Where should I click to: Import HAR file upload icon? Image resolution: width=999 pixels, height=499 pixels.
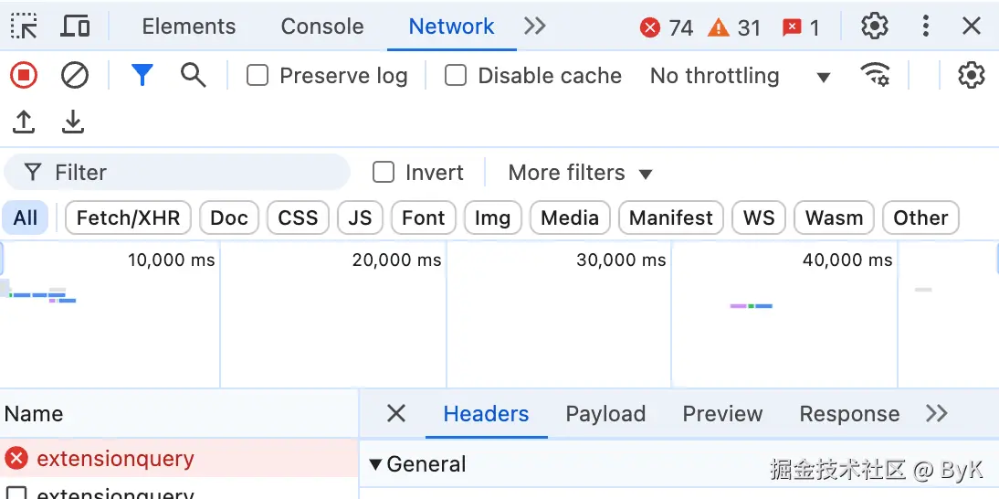(x=24, y=122)
